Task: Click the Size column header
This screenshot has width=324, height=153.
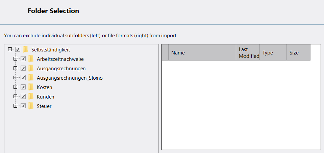Action: pos(298,53)
